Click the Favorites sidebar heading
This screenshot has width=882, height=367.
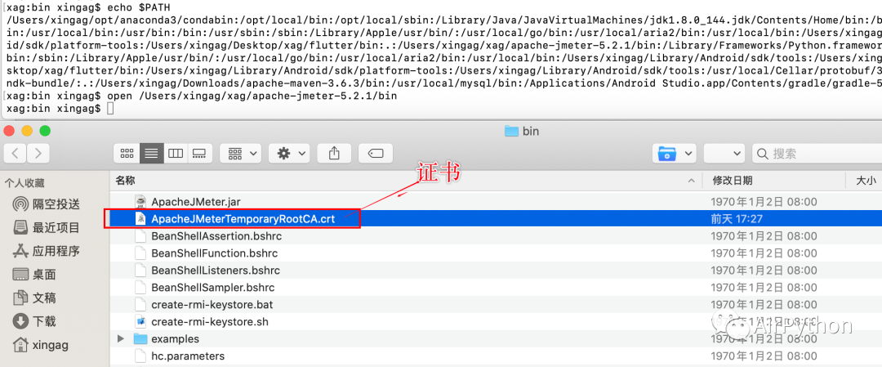click(x=24, y=183)
